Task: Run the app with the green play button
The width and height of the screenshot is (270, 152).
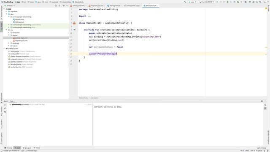Action: click(217, 2)
